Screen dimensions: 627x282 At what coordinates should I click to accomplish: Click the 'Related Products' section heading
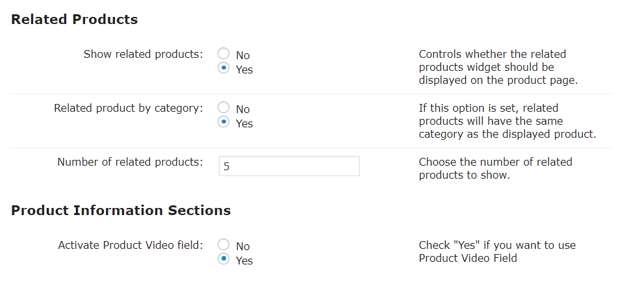tap(74, 19)
